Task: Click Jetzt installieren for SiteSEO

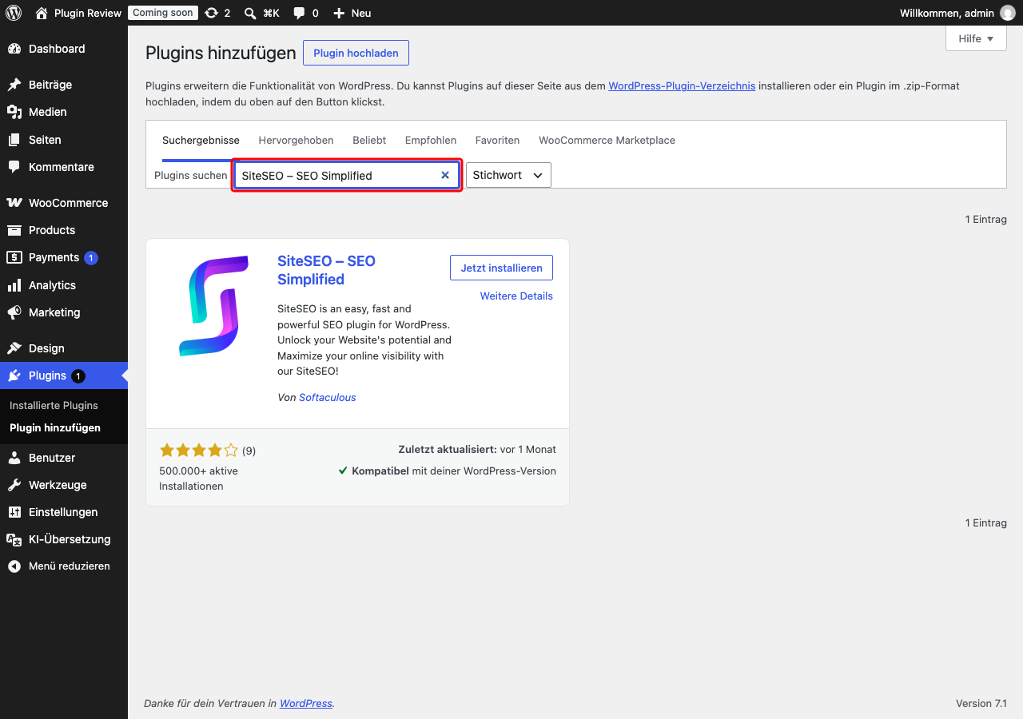Action: pyautogui.click(x=501, y=268)
